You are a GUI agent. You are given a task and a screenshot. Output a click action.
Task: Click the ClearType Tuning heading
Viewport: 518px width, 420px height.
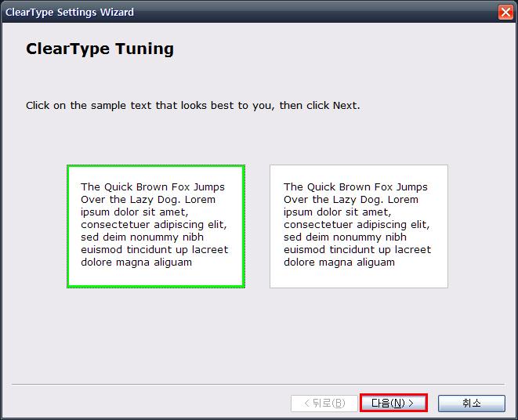(100, 49)
